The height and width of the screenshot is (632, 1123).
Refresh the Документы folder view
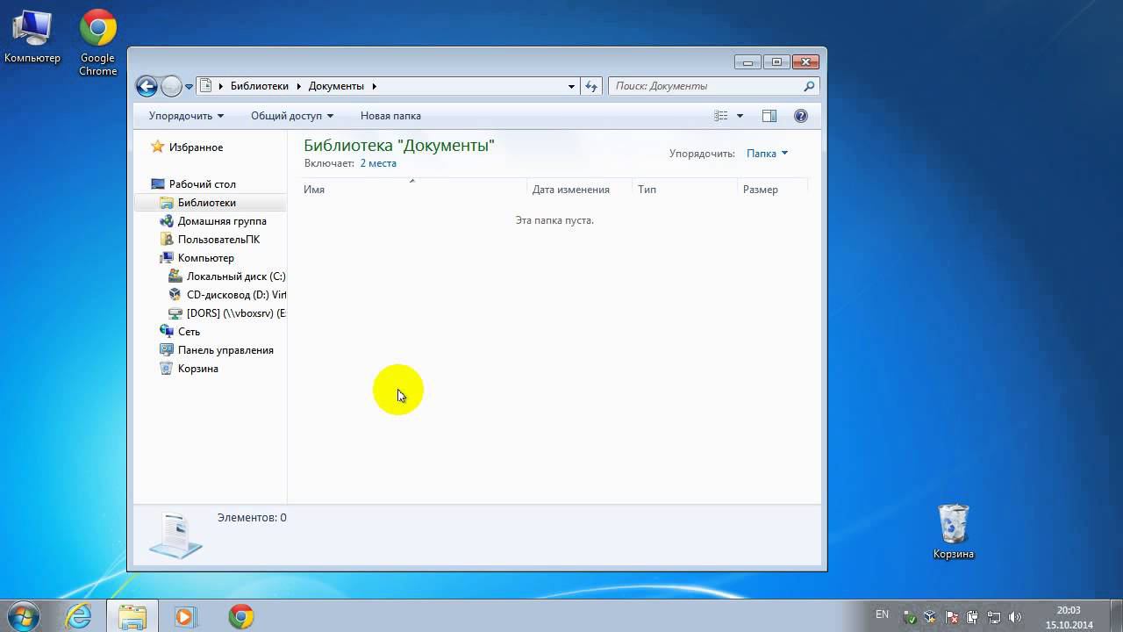[x=591, y=86]
